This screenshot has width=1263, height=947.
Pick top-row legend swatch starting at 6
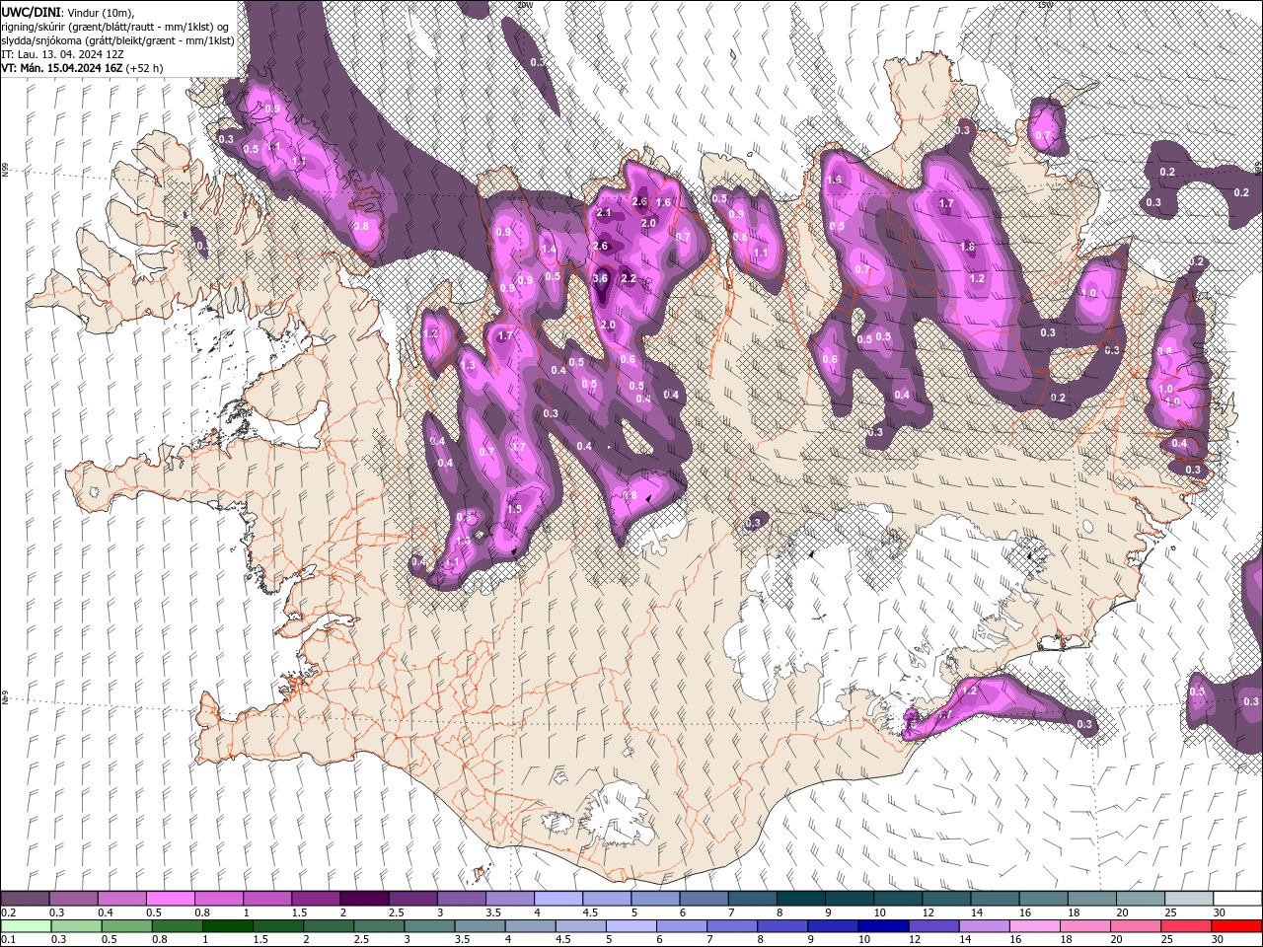[705, 899]
